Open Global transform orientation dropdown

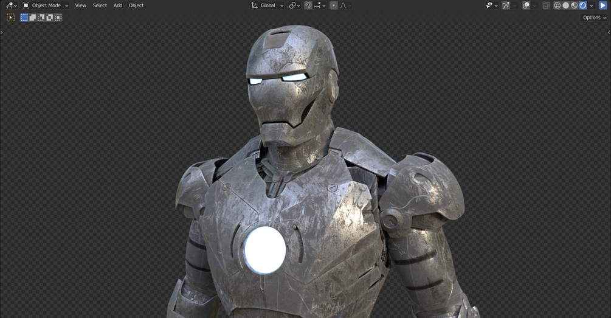(x=268, y=5)
